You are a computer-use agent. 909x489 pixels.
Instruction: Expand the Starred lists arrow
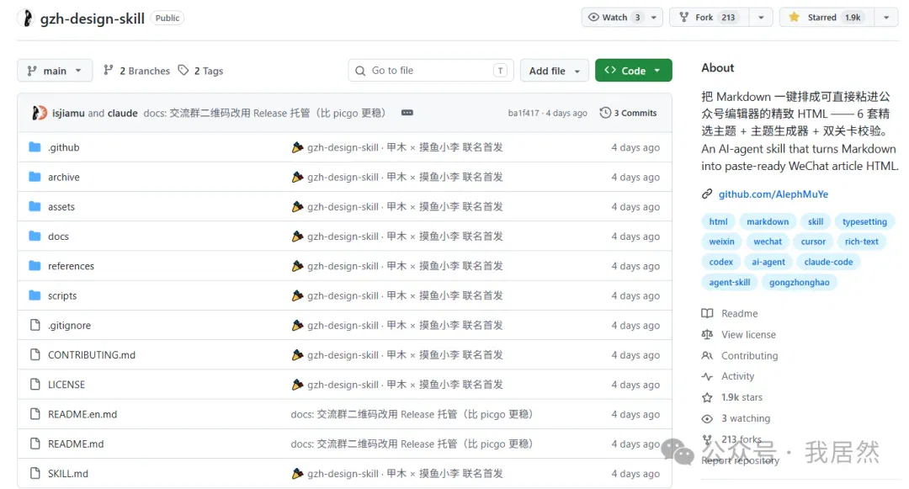tap(886, 18)
